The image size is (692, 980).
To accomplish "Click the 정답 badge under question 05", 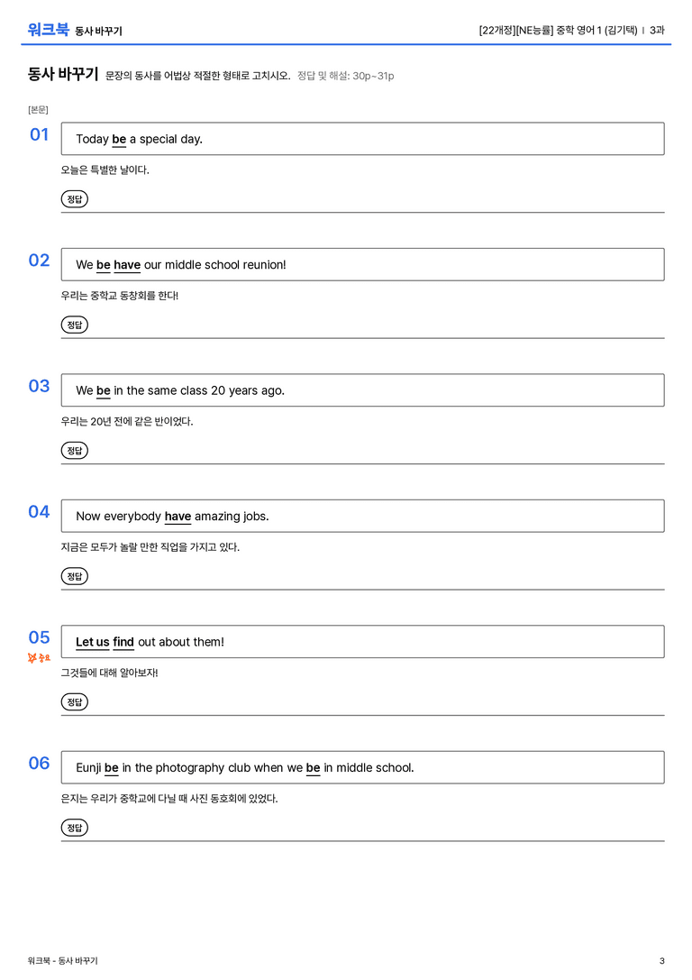I will (x=74, y=701).
